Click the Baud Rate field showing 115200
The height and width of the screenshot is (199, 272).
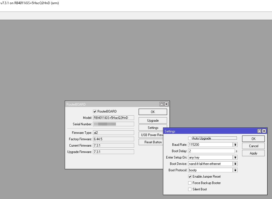(210, 145)
